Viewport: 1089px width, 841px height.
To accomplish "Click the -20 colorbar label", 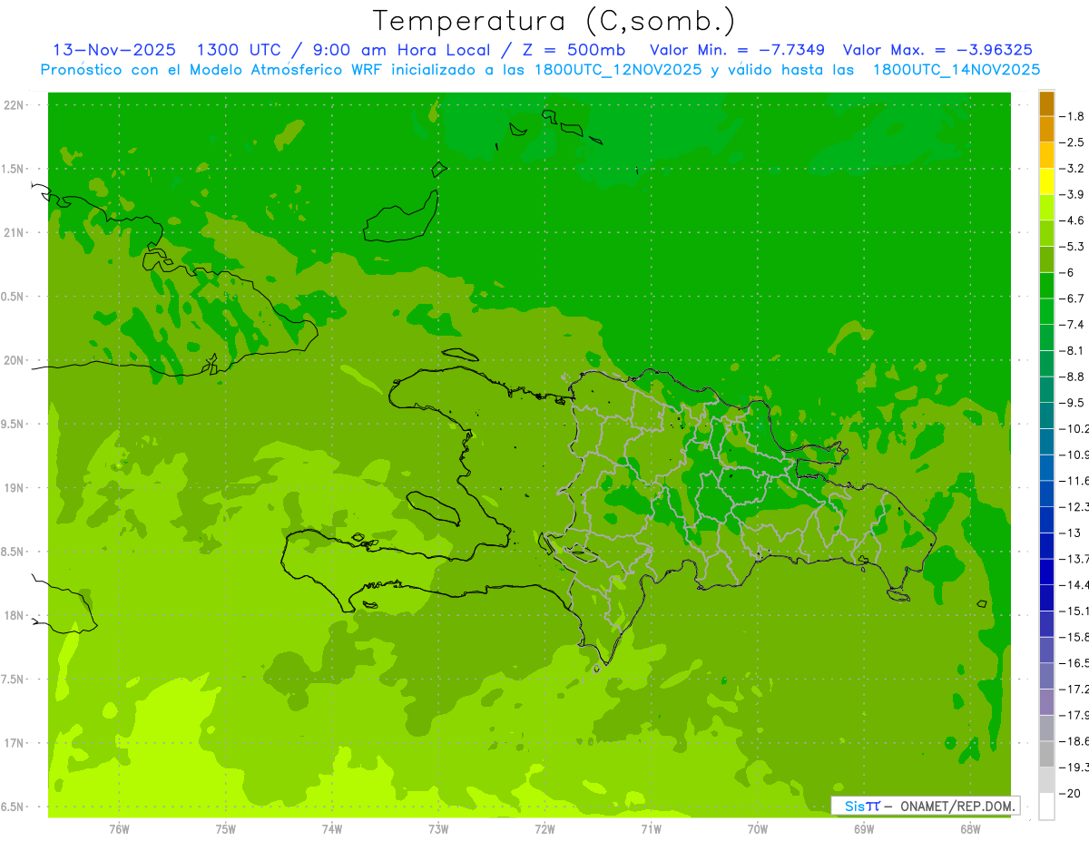I will tap(1072, 794).
